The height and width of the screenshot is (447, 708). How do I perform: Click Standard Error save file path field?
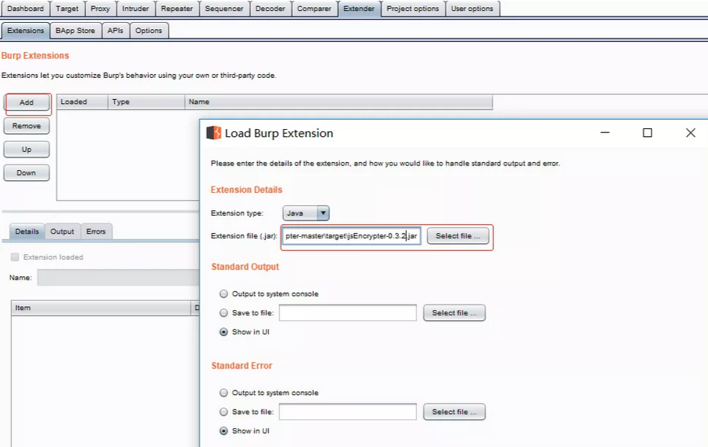348,412
